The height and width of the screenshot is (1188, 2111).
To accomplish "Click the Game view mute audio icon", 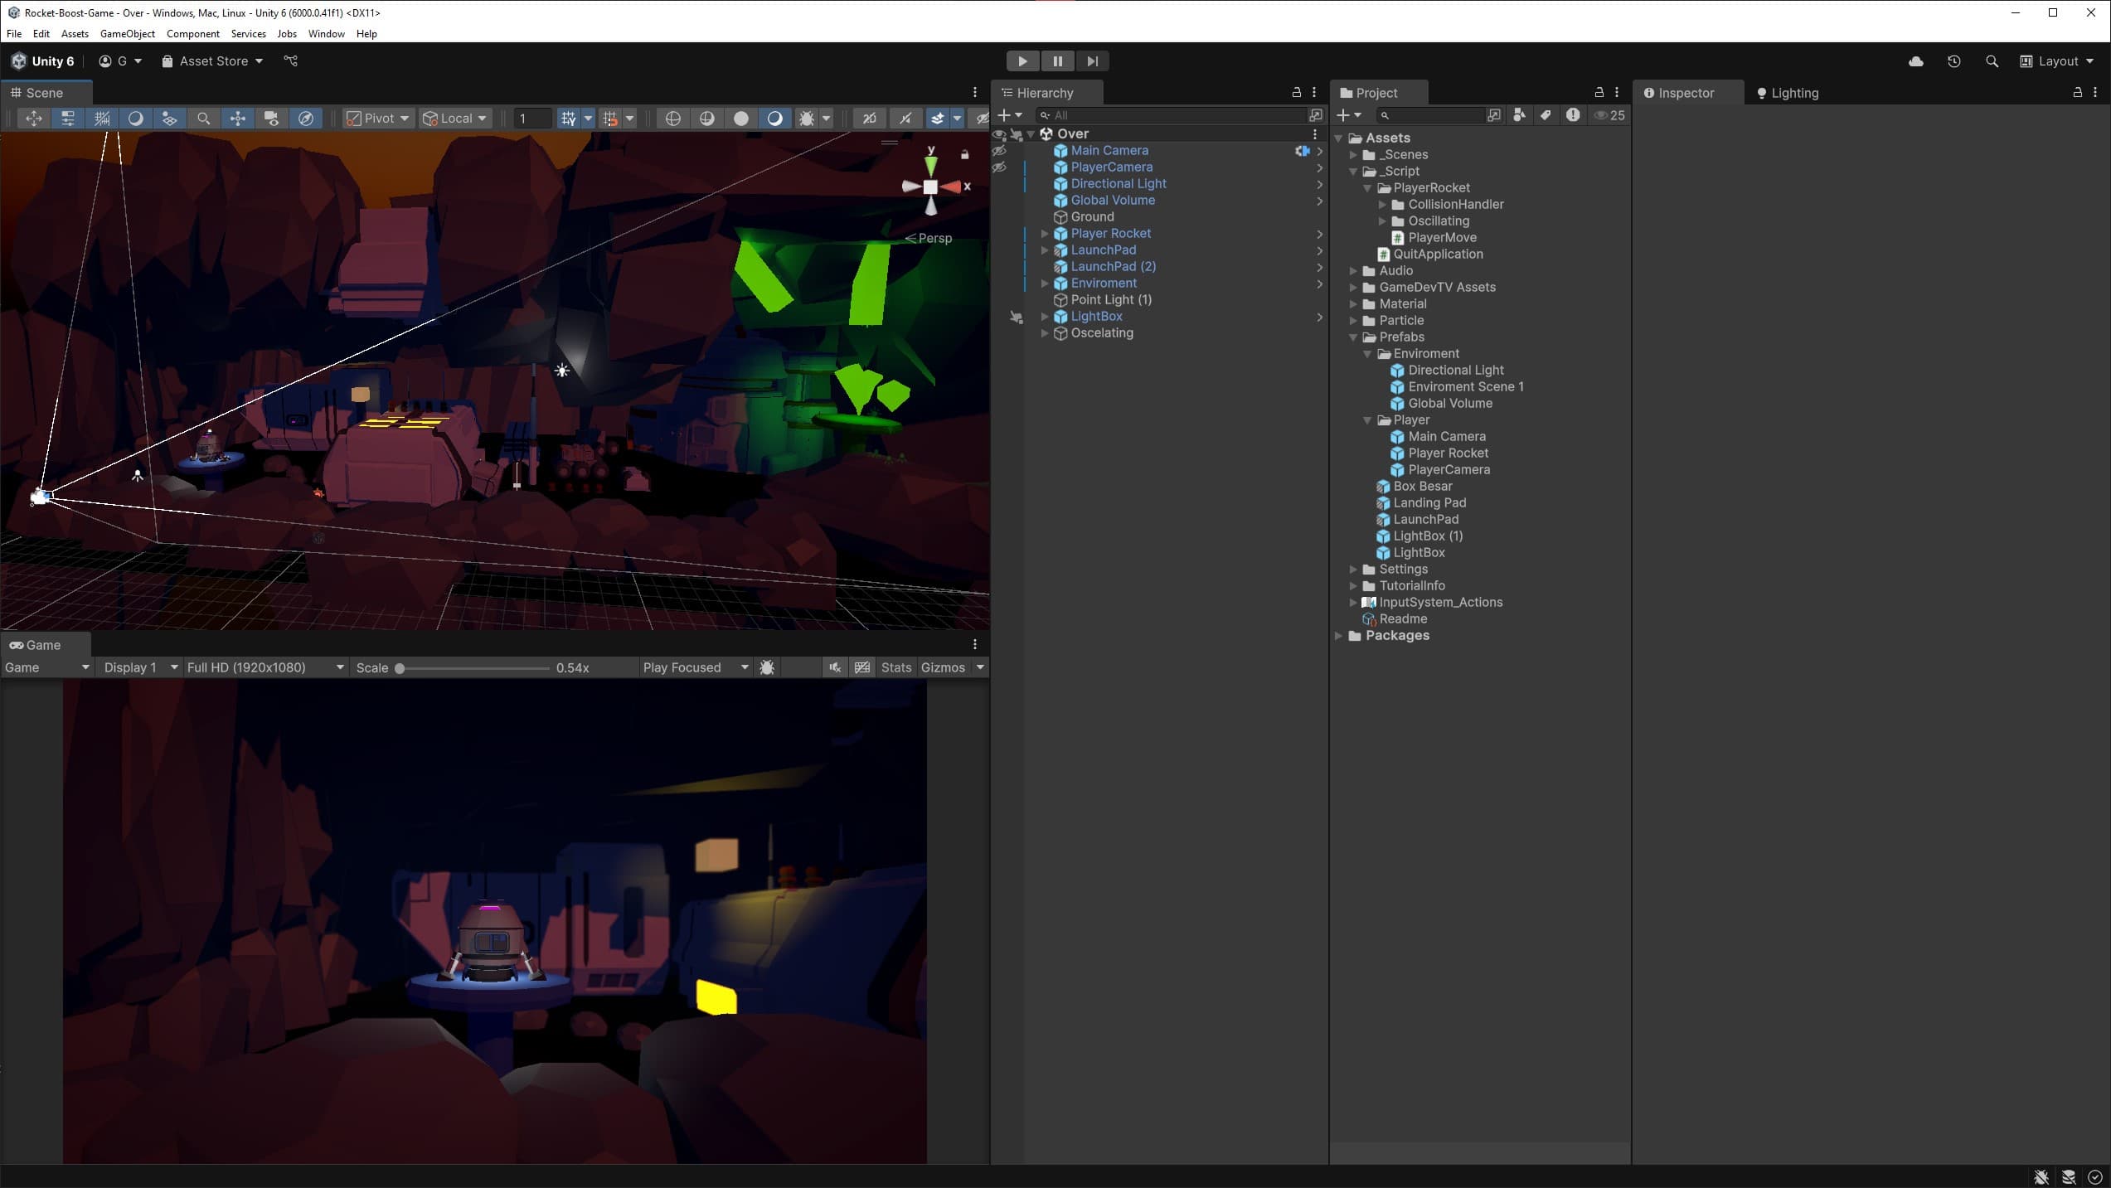I will [x=835, y=667].
